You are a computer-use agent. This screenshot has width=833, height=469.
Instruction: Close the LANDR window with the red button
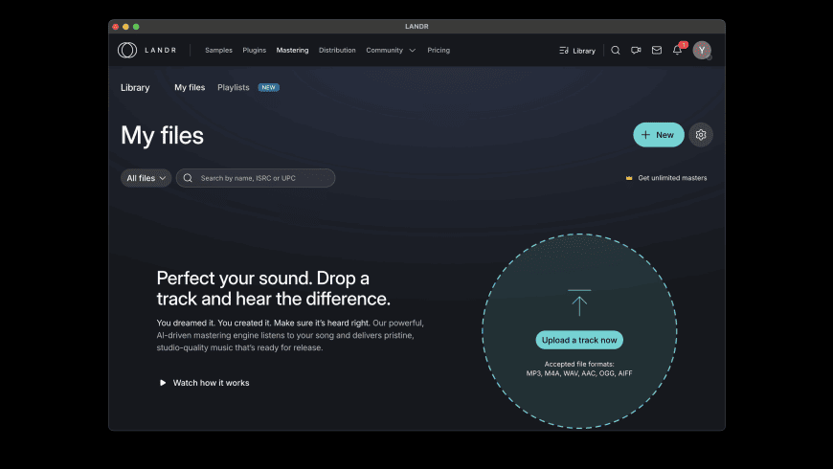click(x=115, y=27)
